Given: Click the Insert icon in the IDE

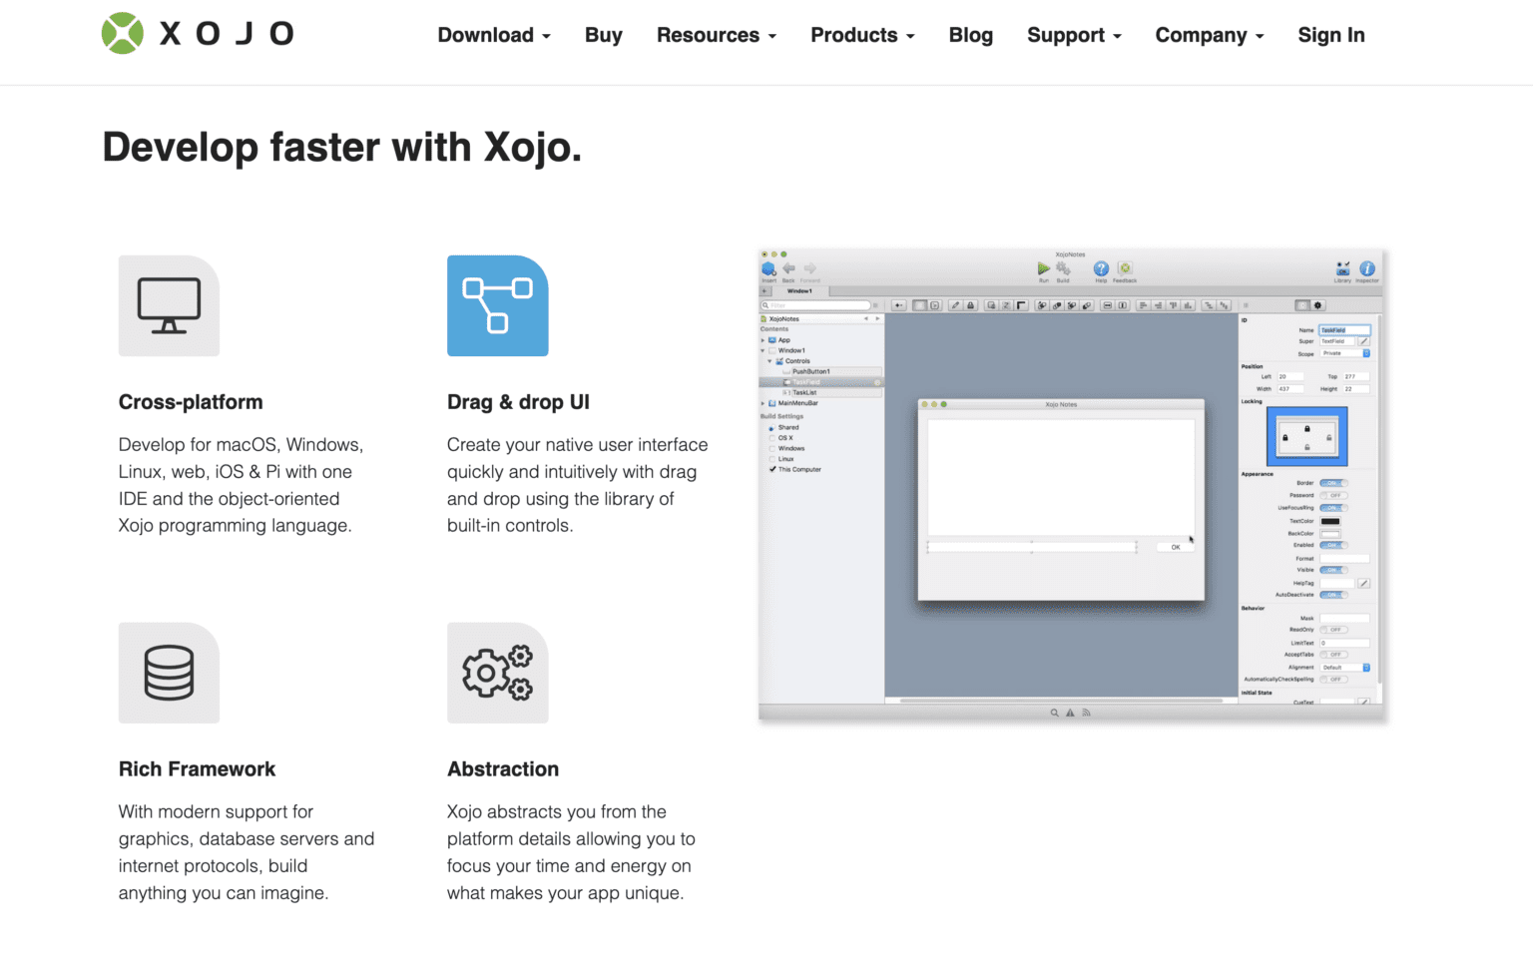Looking at the screenshot, I should click(x=769, y=269).
